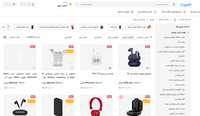Click the home icon in breadcrumb
The width and height of the screenshot is (200, 116).
point(175,20)
